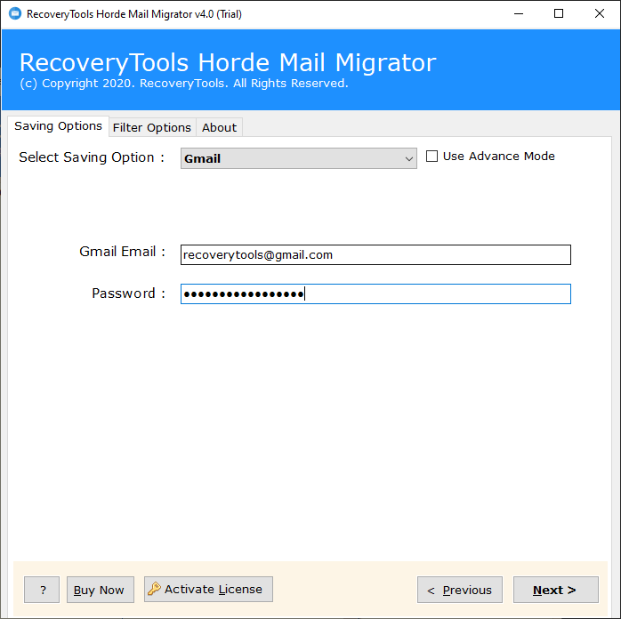Click the 'Select Saving Option :' label
This screenshot has height=619, width=621.
click(x=92, y=157)
